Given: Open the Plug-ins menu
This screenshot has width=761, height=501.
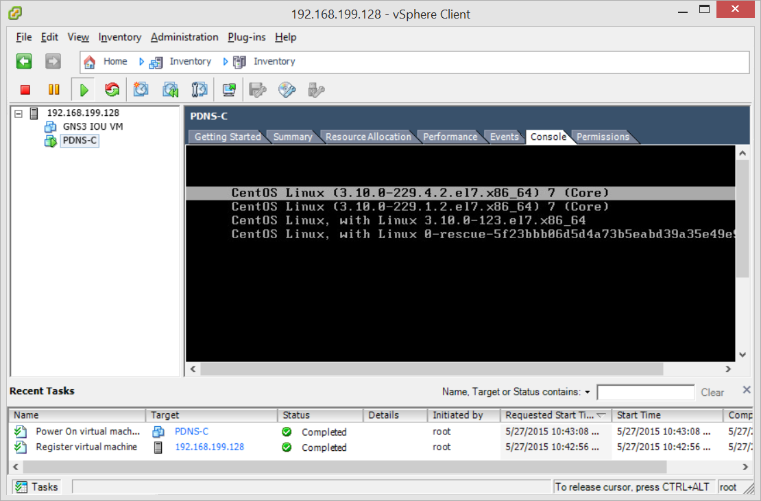Looking at the screenshot, I should (x=247, y=37).
